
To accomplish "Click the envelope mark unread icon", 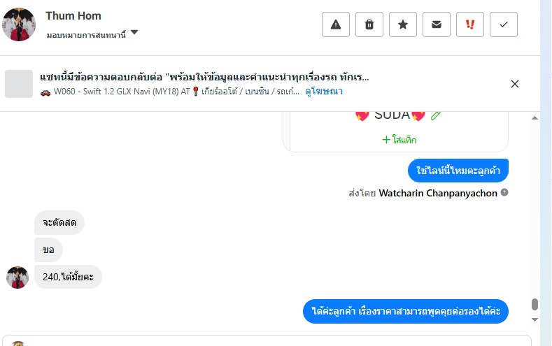I will pyautogui.click(x=437, y=24).
